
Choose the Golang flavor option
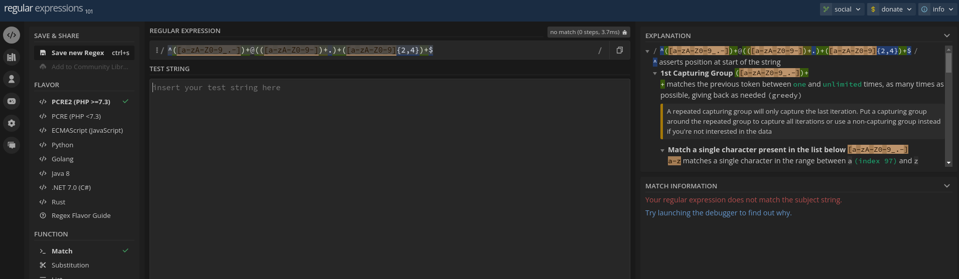(x=62, y=159)
